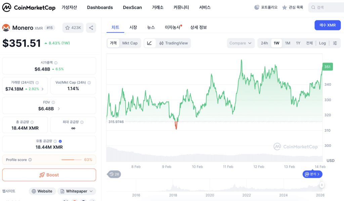The height and width of the screenshot is (201, 344).
Task: Show info for max supply (최대 공급량)
Action: (82, 122)
